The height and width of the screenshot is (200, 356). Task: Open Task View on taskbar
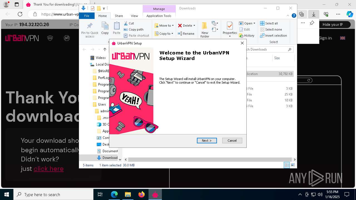pos(100,194)
